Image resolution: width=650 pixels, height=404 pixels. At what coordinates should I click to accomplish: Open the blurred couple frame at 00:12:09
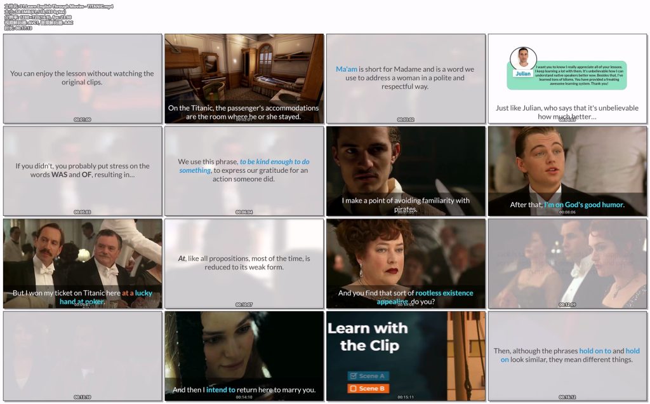567,264
